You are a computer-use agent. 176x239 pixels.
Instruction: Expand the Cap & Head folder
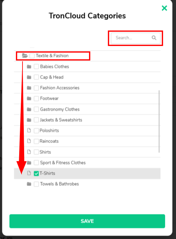(29, 77)
